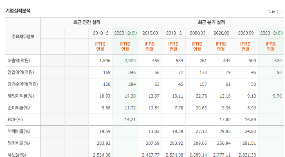Click the quarterly 2020.06 column header
This screenshot has height=157, width=285.
(x=221, y=33)
